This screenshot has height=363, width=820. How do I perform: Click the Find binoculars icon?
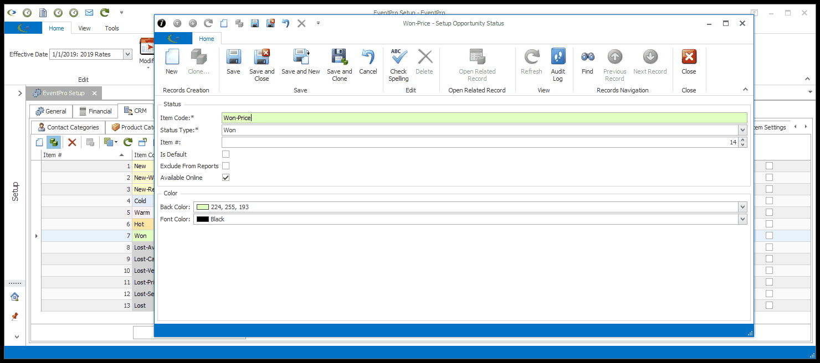pos(587,56)
